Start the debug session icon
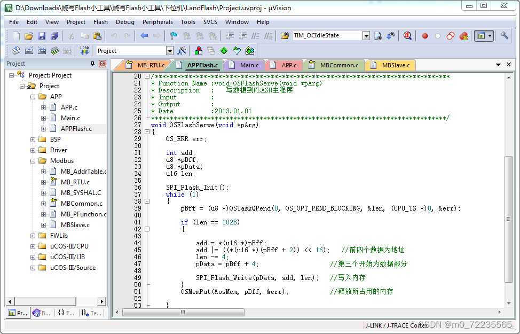Viewport: 520px width, 334px height. (x=407, y=35)
